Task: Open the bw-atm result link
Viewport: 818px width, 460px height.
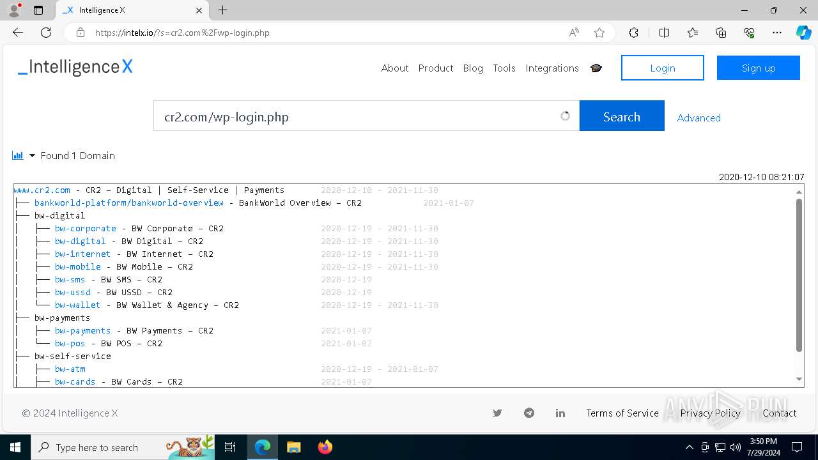Action: coord(70,369)
